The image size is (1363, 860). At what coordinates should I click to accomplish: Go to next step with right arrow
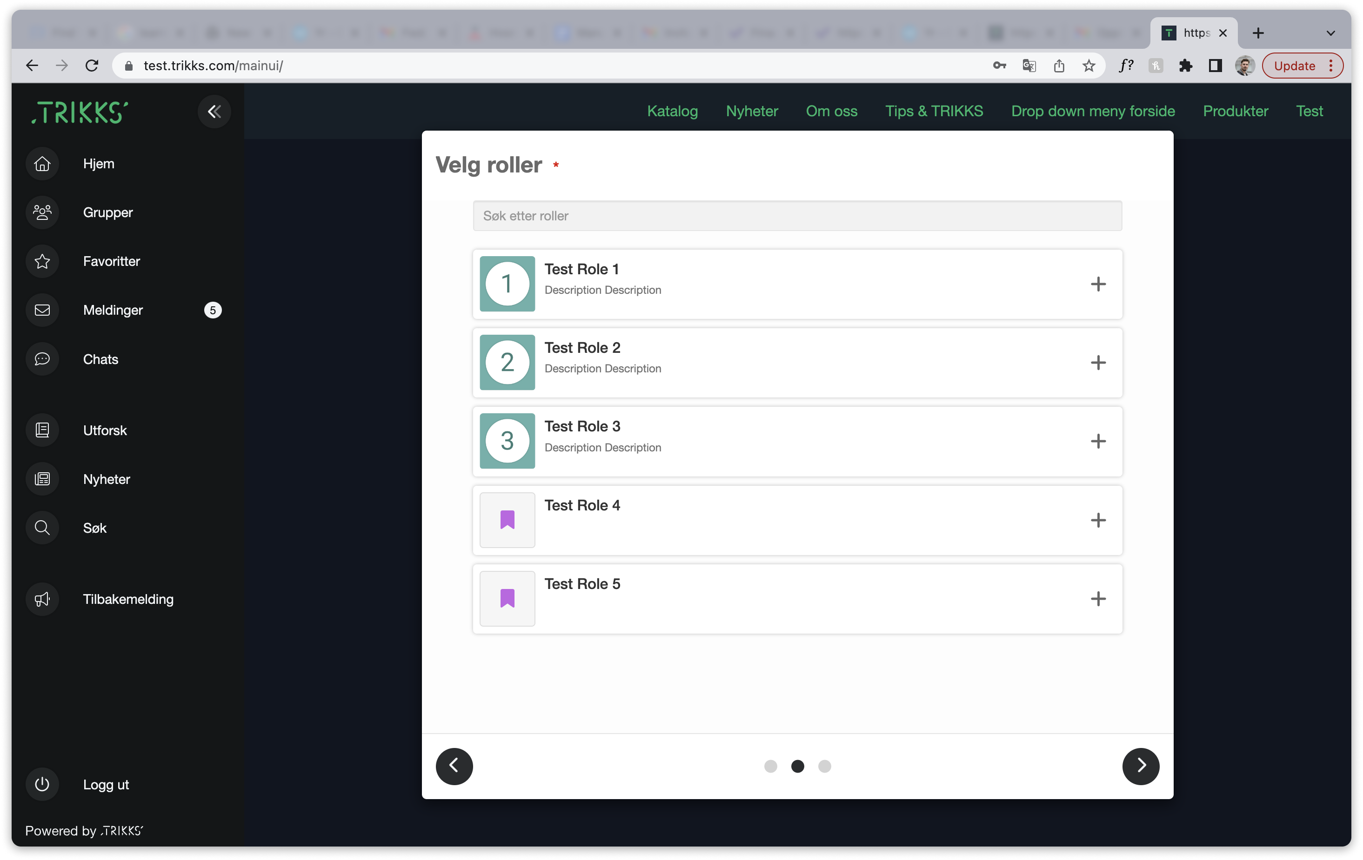(1141, 766)
